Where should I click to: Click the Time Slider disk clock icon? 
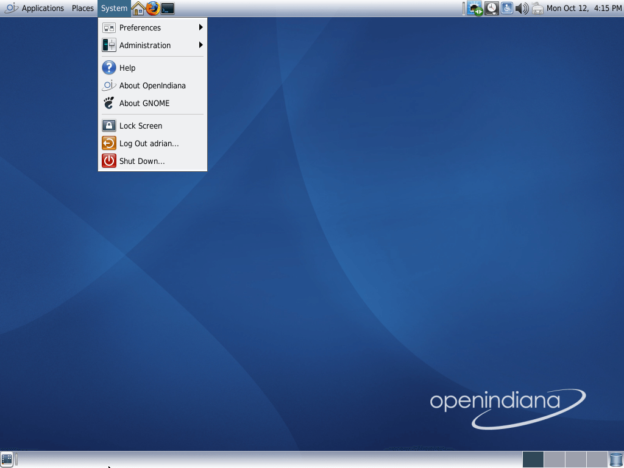pos(492,9)
